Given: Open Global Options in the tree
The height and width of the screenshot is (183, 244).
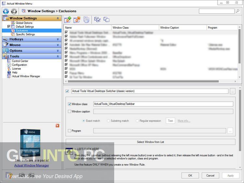Looking at the screenshot, I should pyautogui.click(x=24, y=23).
